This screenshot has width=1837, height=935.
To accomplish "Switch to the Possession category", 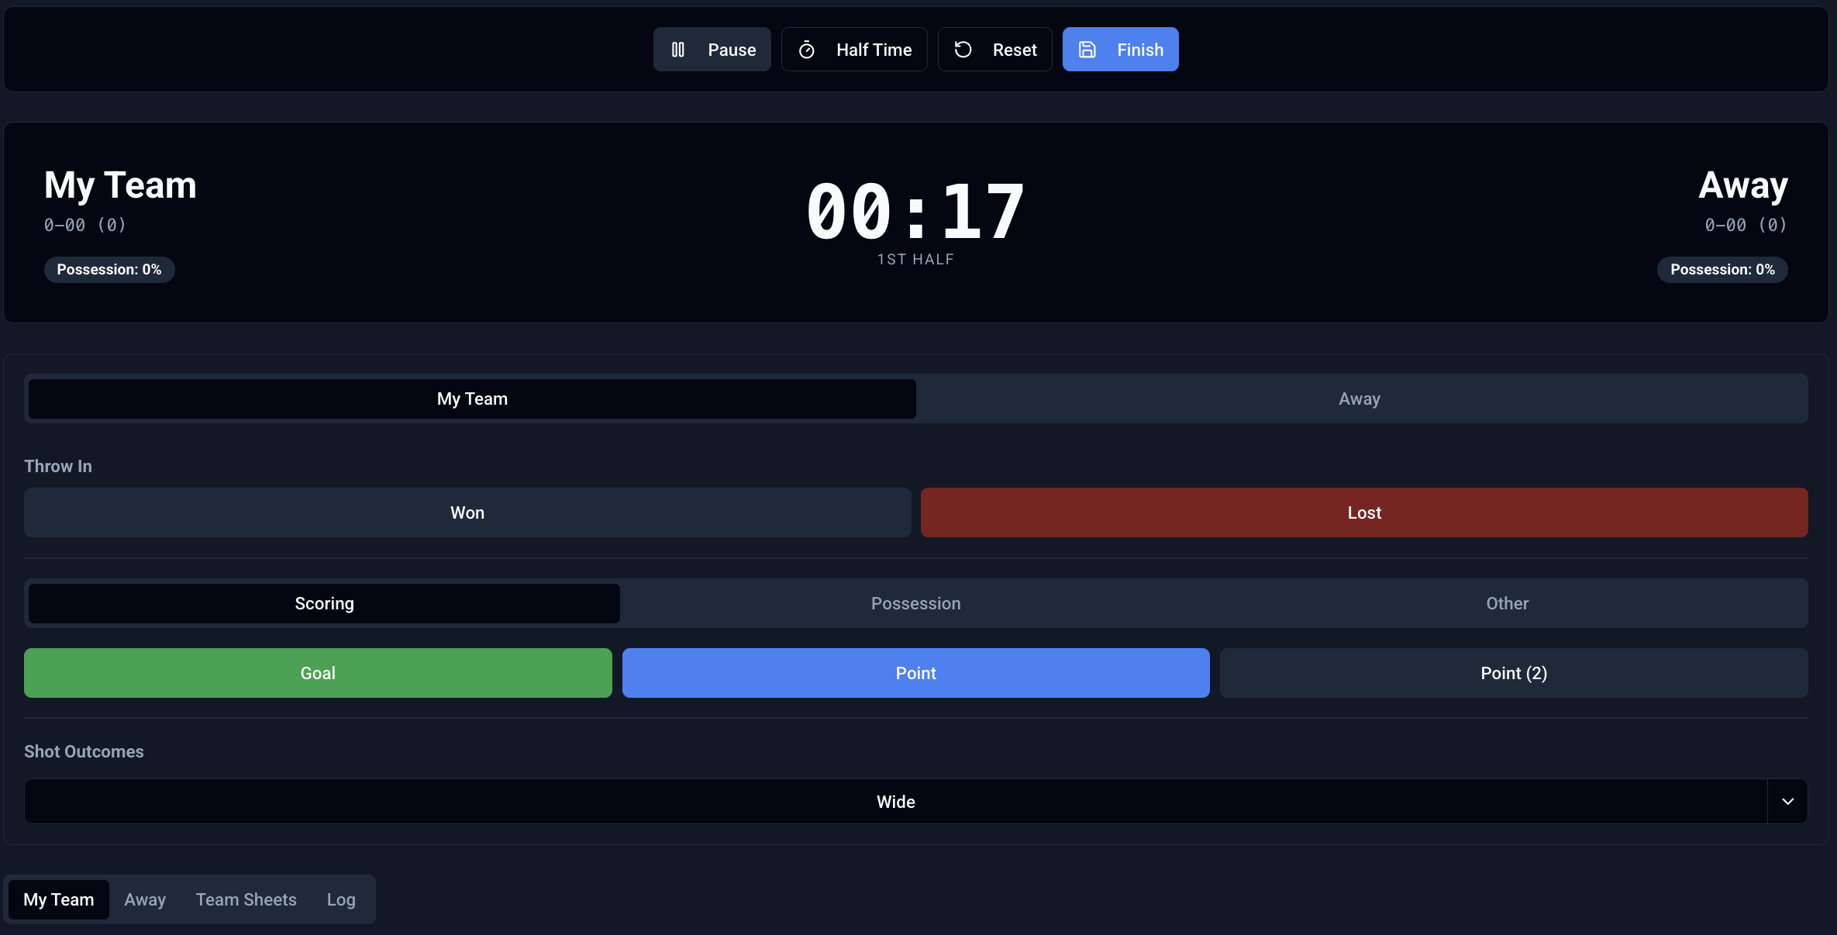I will coord(915,603).
